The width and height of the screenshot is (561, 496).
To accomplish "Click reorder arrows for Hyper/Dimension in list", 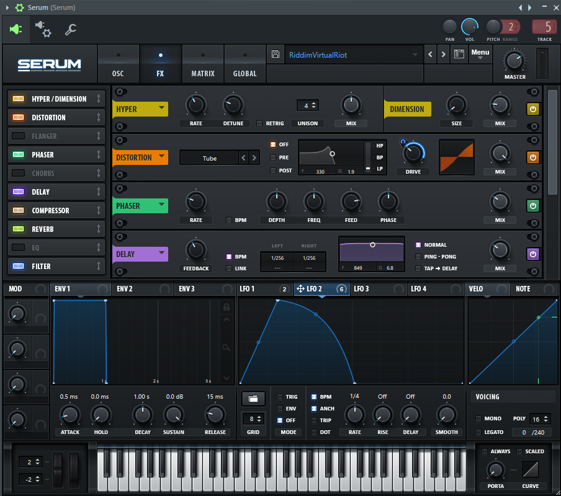I will pos(99,99).
